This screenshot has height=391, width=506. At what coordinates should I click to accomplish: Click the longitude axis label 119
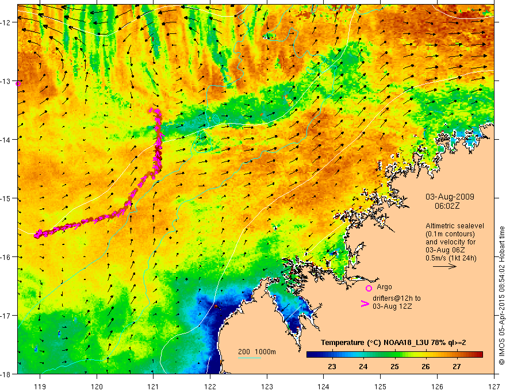(40, 386)
